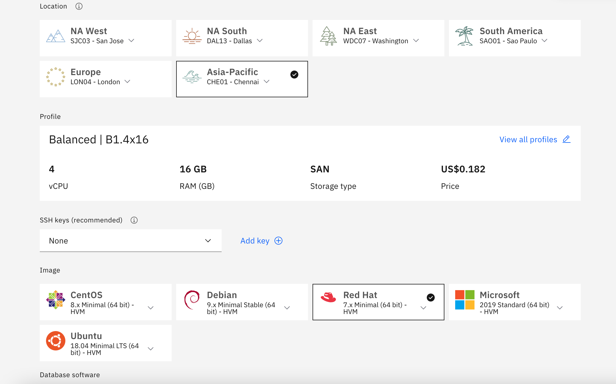Click the South America palm tree icon
616x384 pixels.
tap(464, 36)
